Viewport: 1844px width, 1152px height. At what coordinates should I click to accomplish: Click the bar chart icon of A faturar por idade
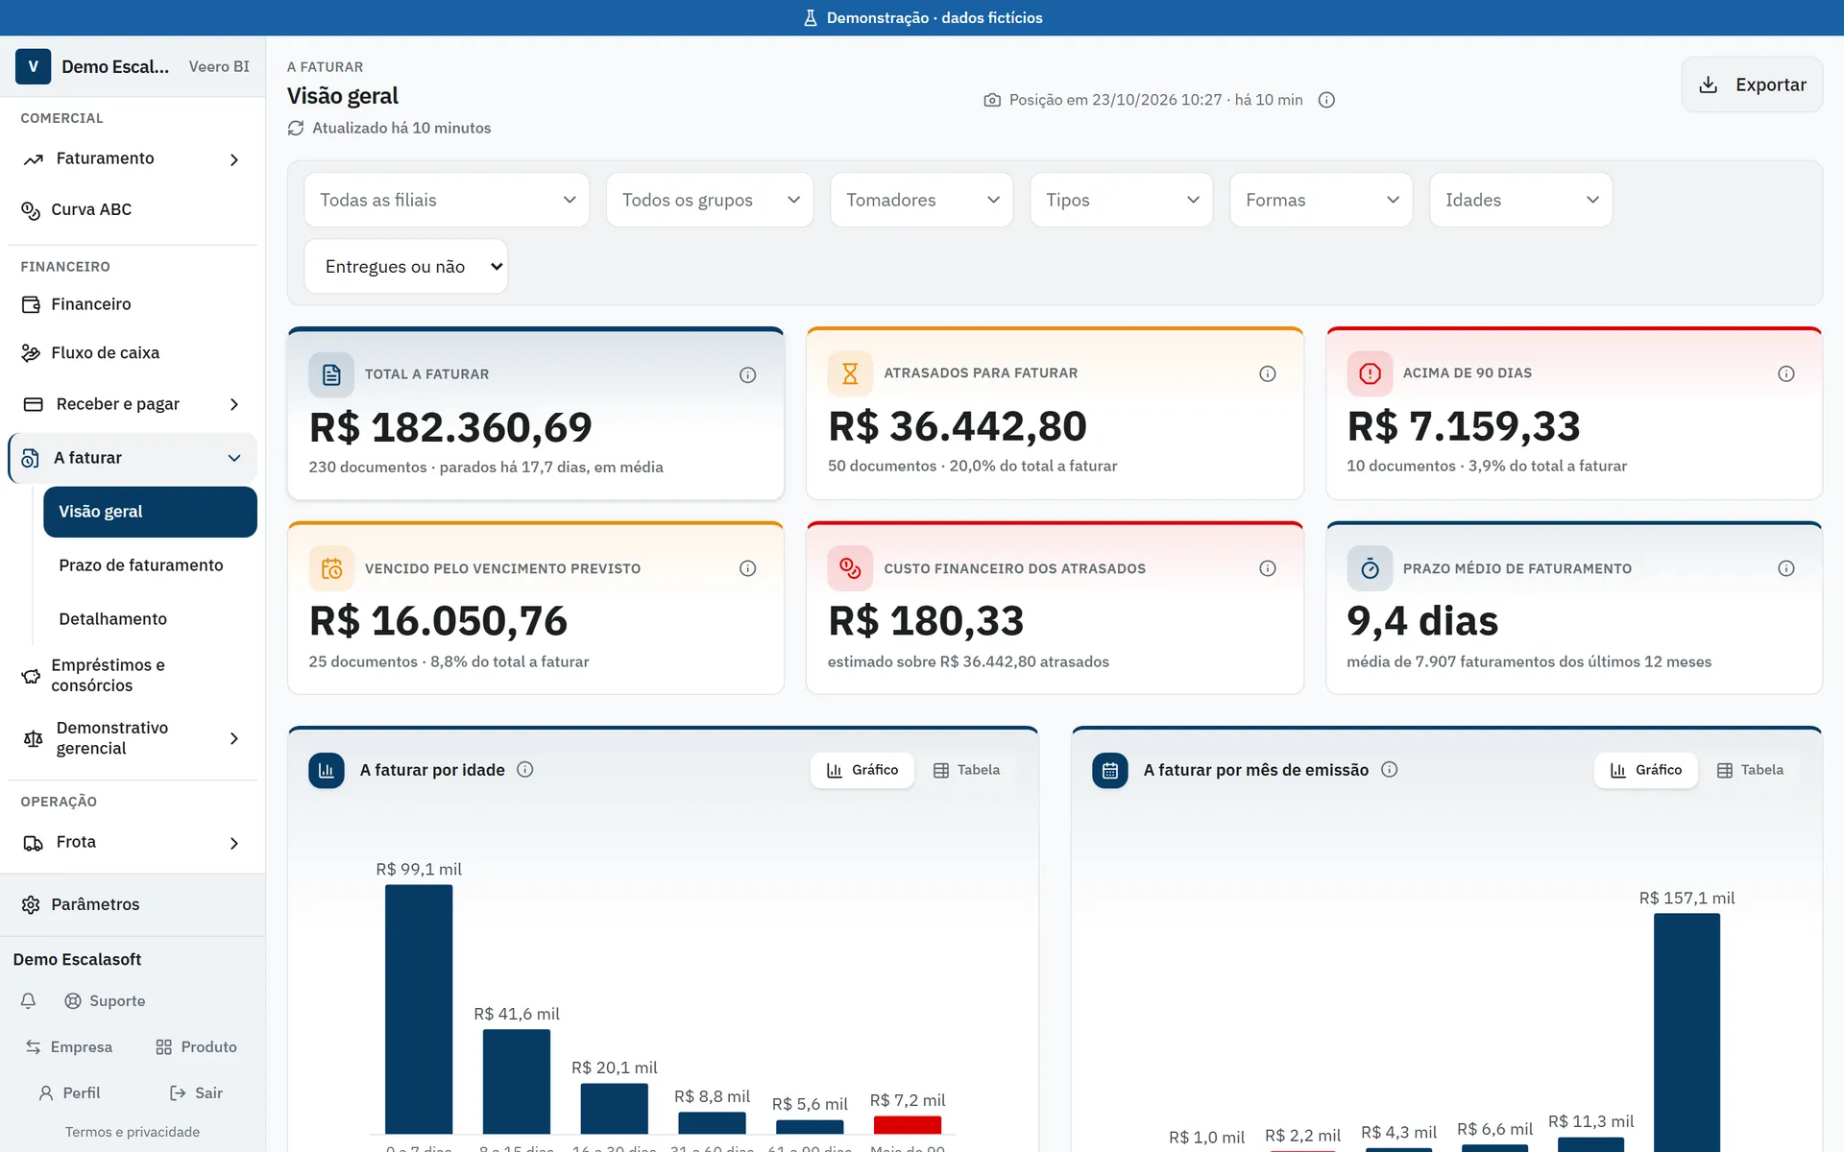[327, 770]
